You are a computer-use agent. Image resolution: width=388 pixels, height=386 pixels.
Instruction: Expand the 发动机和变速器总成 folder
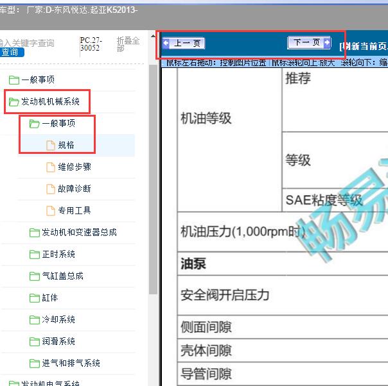pos(79,232)
